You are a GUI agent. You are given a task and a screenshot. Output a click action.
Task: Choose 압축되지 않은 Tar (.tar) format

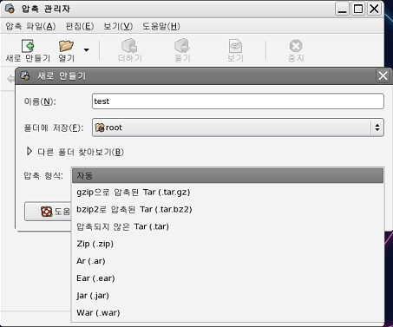227,226
